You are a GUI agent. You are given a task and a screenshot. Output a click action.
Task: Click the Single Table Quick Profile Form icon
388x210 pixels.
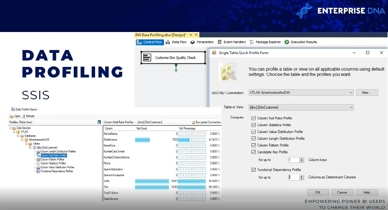(x=214, y=53)
